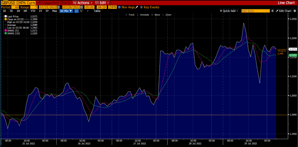Click the magenta SMAVG (5) color swatch
The width and height of the screenshot is (298, 147).
[x=6, y=31]
